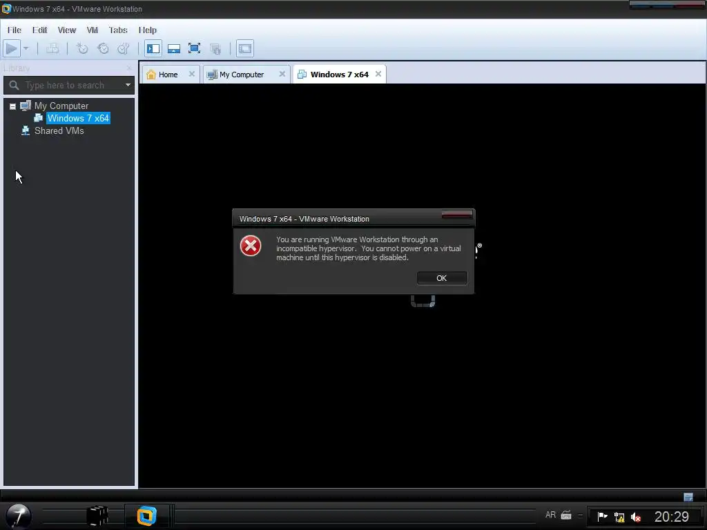Click the dialog's red close button
The width and height of the screenshot is (707, 530).
tap(457, 215)
